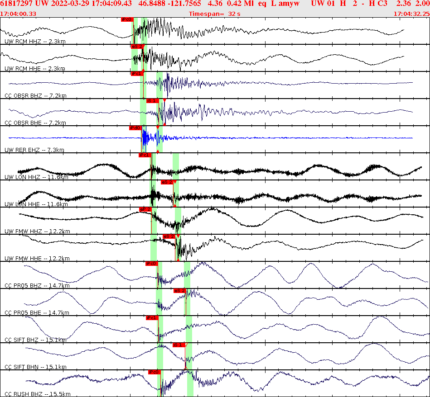Click the iS1 pick marker on CC SIFT BHN
Image resolution: width=430 pixels, height=397 pixels.
click(x=179, y=345)
